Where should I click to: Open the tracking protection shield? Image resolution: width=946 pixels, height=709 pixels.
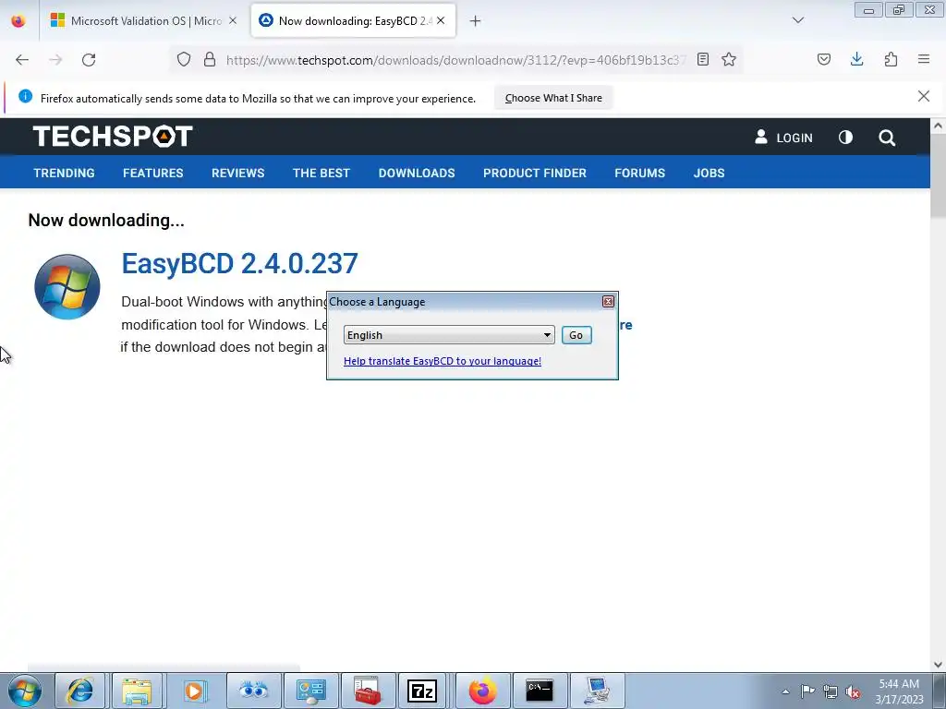coord(184,59)
